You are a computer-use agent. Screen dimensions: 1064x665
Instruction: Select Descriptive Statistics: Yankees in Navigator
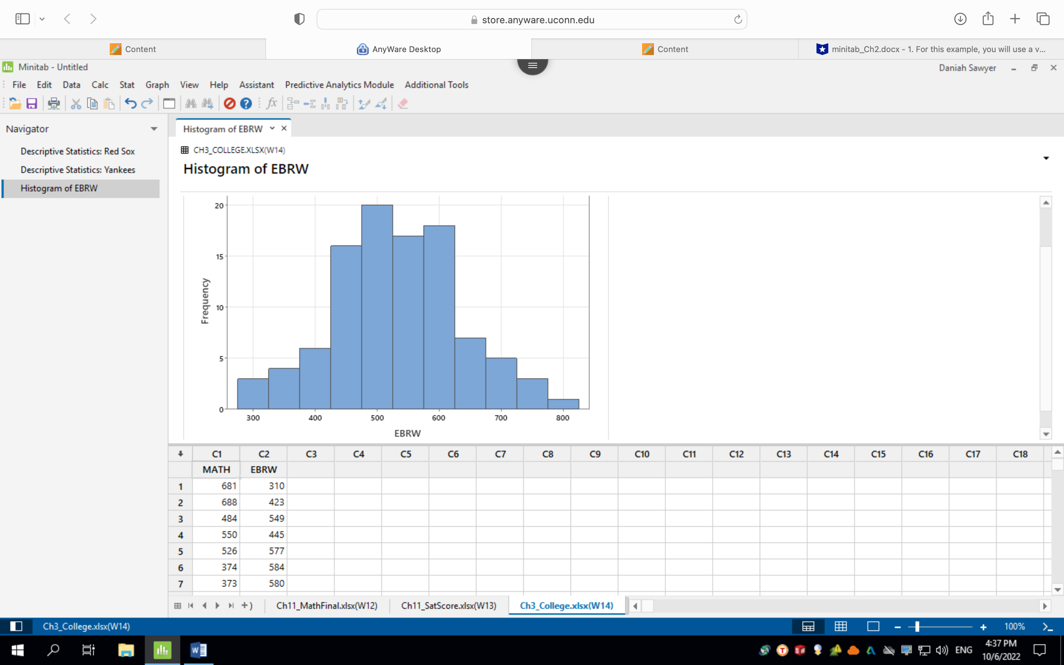(x=78, y=170)
